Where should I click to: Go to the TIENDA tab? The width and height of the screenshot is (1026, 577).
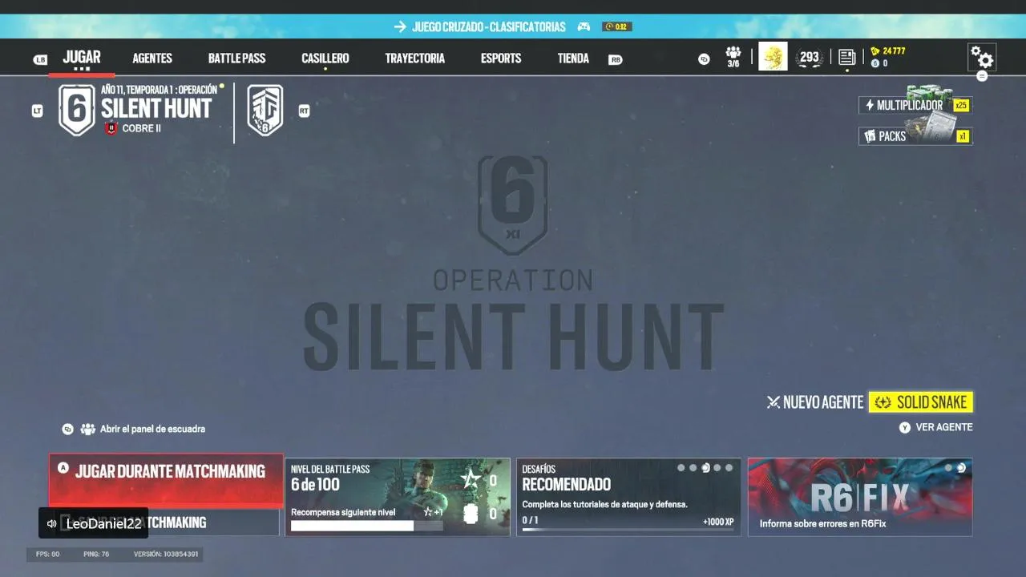[573, 59]
